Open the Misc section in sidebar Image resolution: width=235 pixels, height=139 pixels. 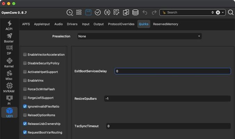pyautogui.click(x=9, y=75)
